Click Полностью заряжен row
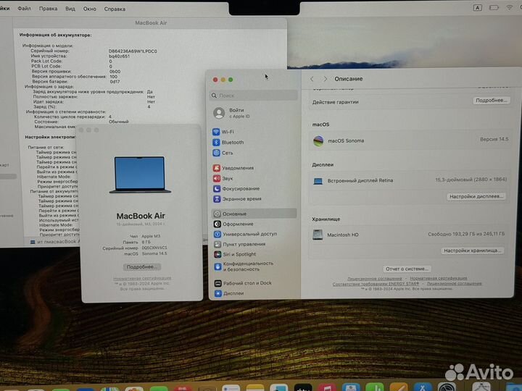The width and height of the screenshot is (522, 391). (94, 97)
